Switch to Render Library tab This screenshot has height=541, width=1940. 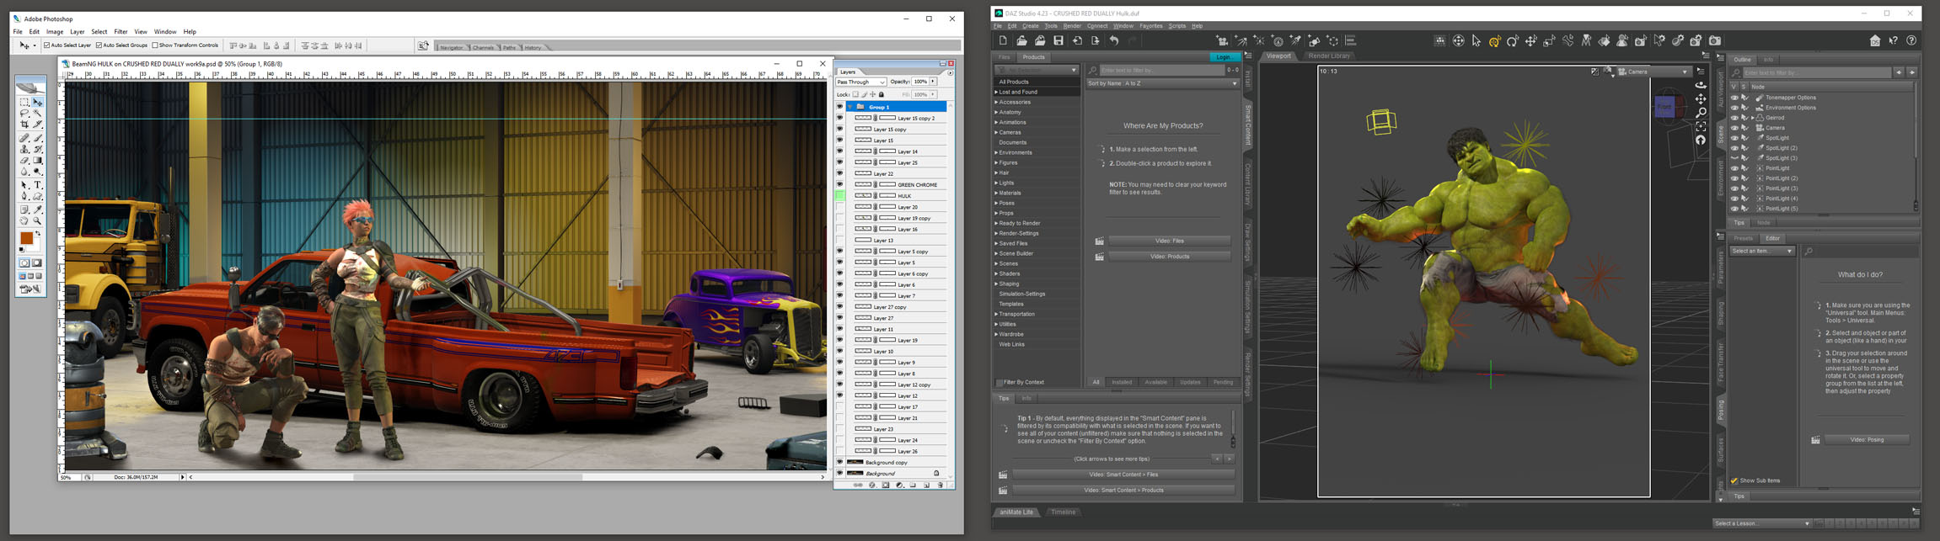point(1329,56)
